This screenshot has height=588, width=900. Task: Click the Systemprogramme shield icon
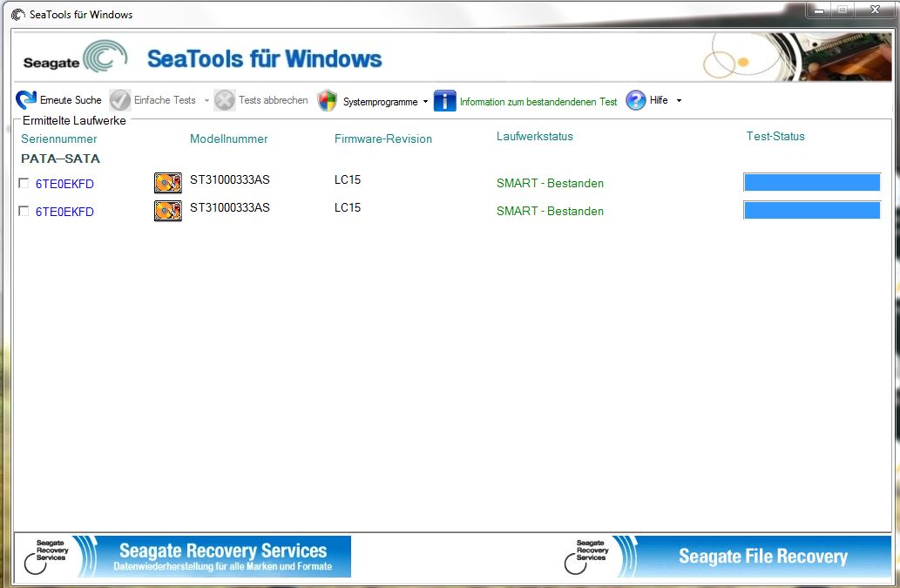click(x=328, y=100)
